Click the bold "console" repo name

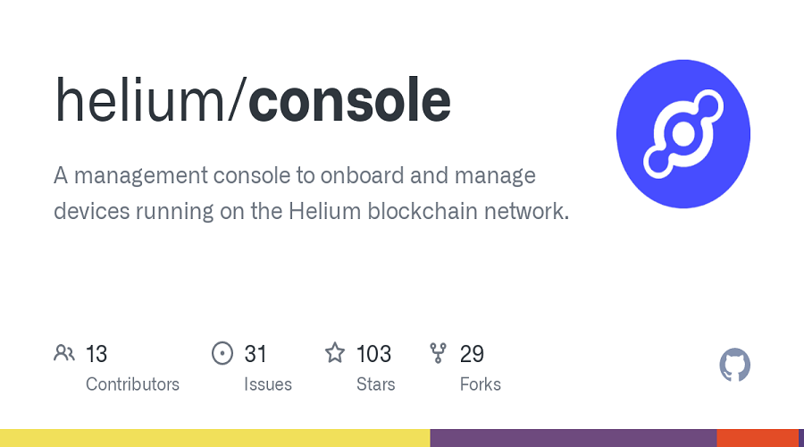pyautogui.click(x=349, y=101)
